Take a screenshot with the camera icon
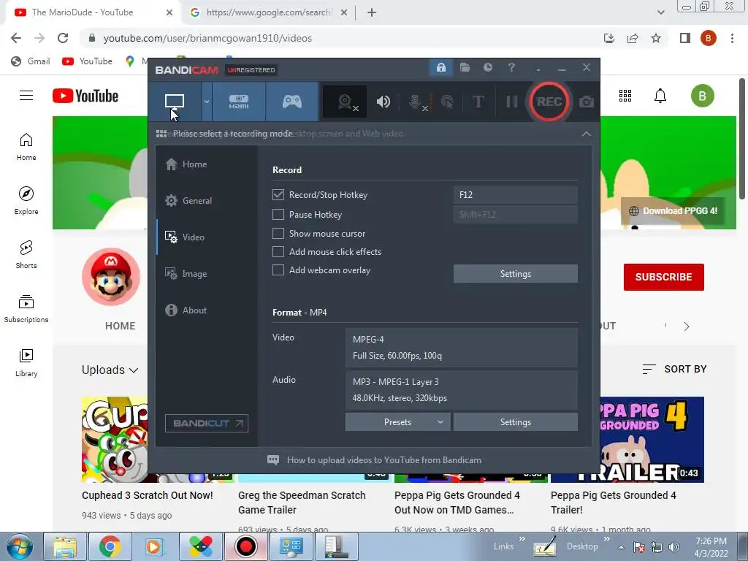The width and height of the screenshot is (748, 561). pos(587,102)
